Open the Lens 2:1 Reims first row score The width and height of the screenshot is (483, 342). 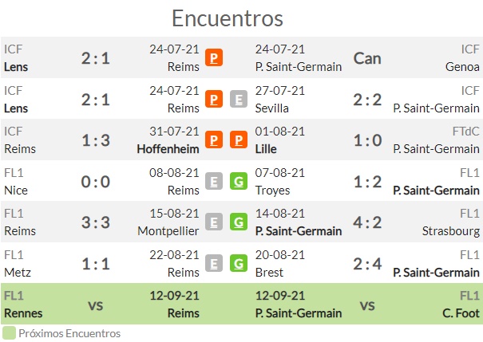96,58
